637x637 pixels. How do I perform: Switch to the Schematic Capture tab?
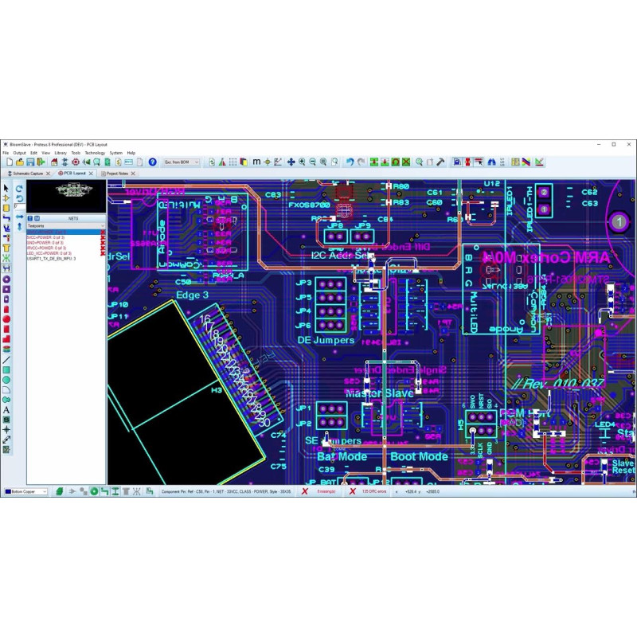coord(28,173)
